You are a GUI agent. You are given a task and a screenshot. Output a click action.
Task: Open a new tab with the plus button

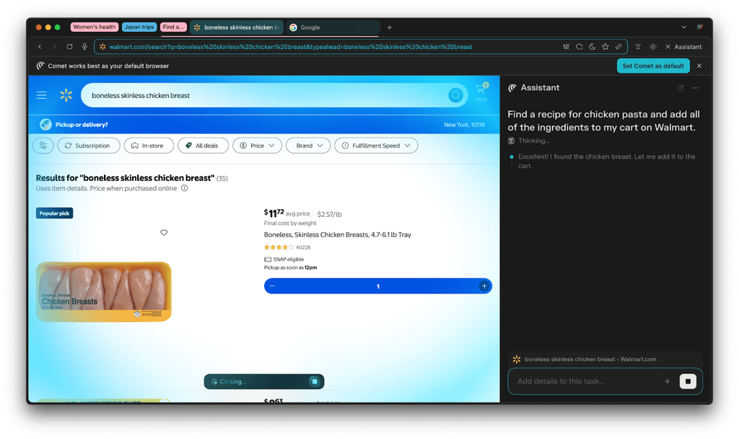coord(389,27)
